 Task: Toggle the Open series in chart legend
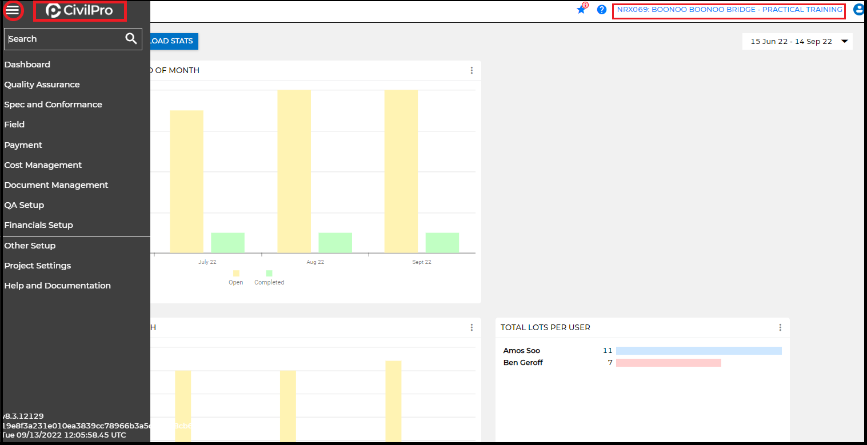coord(235,278)
